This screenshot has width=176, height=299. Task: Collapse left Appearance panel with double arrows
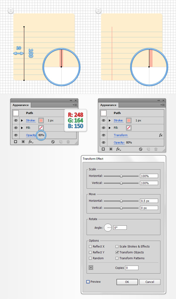pos(71,100)
